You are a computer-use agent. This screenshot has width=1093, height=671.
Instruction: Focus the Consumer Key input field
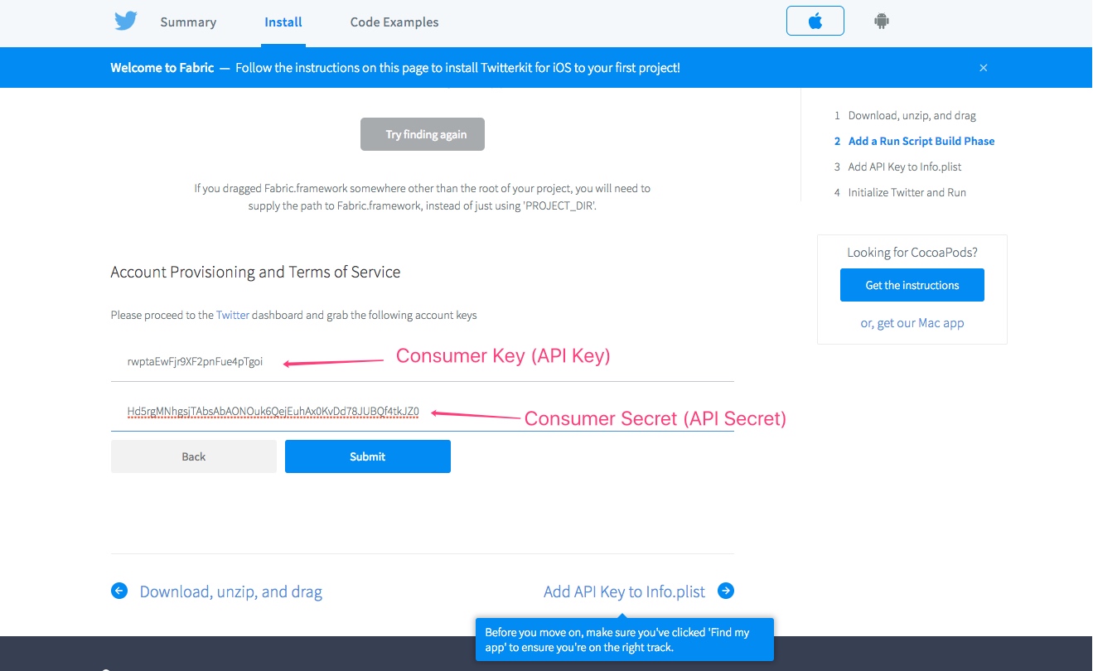coord(422,362)
